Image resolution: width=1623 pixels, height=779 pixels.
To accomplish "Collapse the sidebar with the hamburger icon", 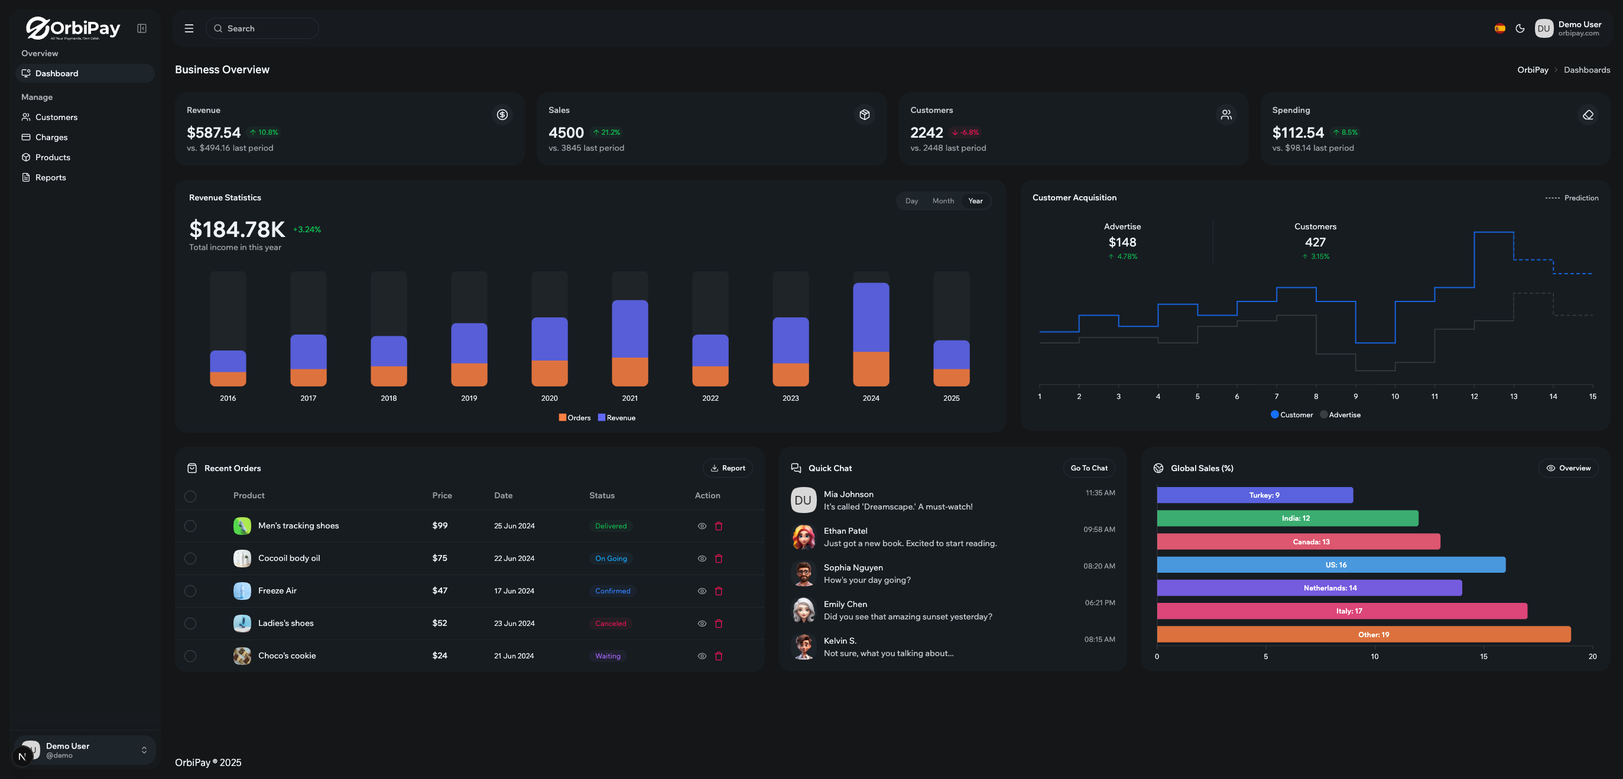I will click(x=189, y=28).
